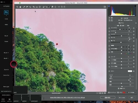Click the コントラスト slider handle

120,29
